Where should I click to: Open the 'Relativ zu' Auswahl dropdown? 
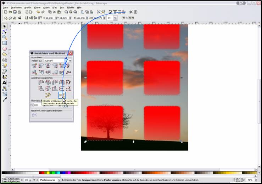tap(57, 61)
